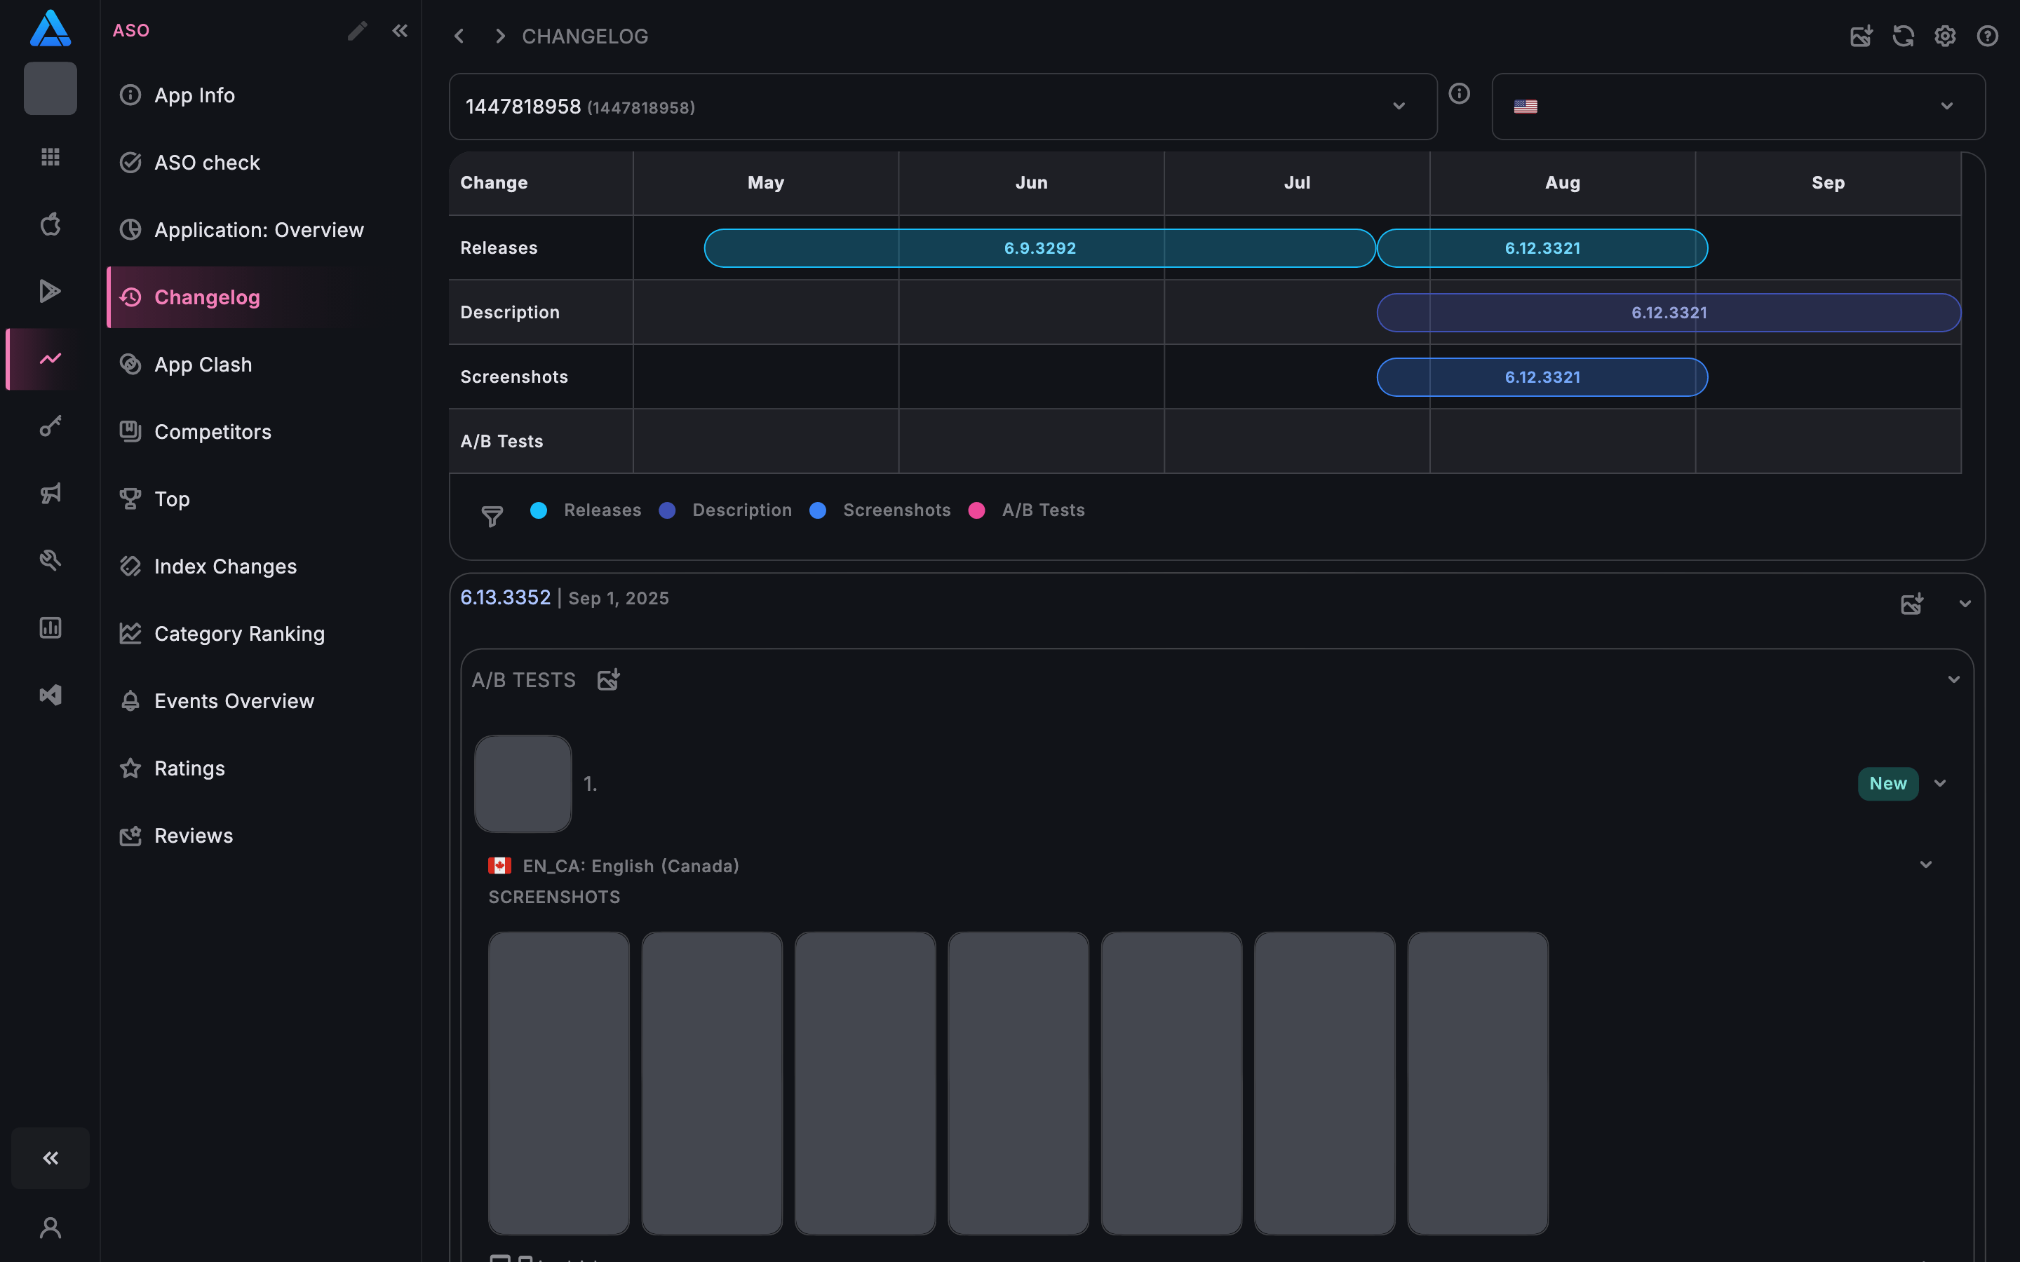Open the app selector dropdown 1447818958
Screen dimensions: 2020x1262
(x=943, y=107)
